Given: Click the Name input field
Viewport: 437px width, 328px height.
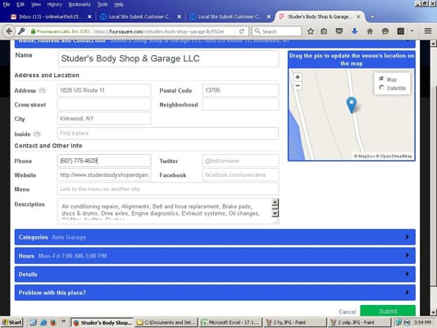Looking at the screenshot, I should (168, 58).
